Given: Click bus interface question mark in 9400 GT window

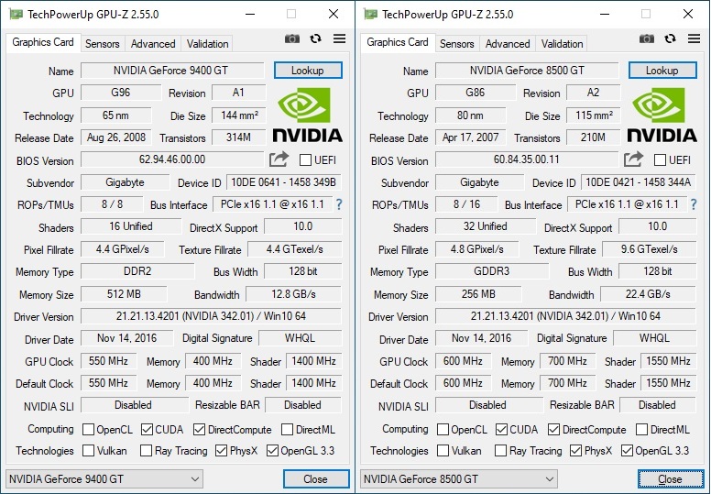Looking at the screenshot, I should pos(339,204).
